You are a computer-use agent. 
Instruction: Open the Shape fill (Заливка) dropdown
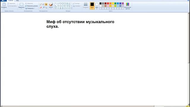coord(77,6)
